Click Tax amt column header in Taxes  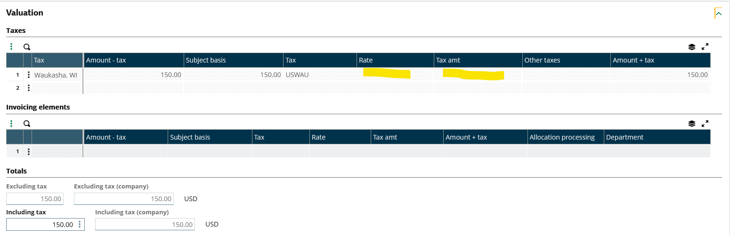pyautogui.click(x=478, y=60)
